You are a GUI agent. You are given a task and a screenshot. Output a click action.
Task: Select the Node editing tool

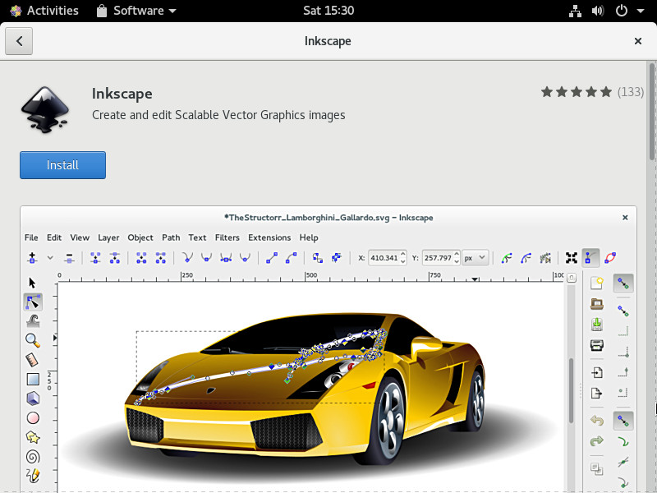33,302
